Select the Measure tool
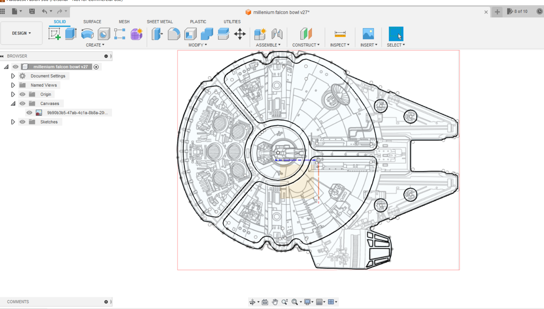The image size is (544, 309). click(x=340, y=34)
